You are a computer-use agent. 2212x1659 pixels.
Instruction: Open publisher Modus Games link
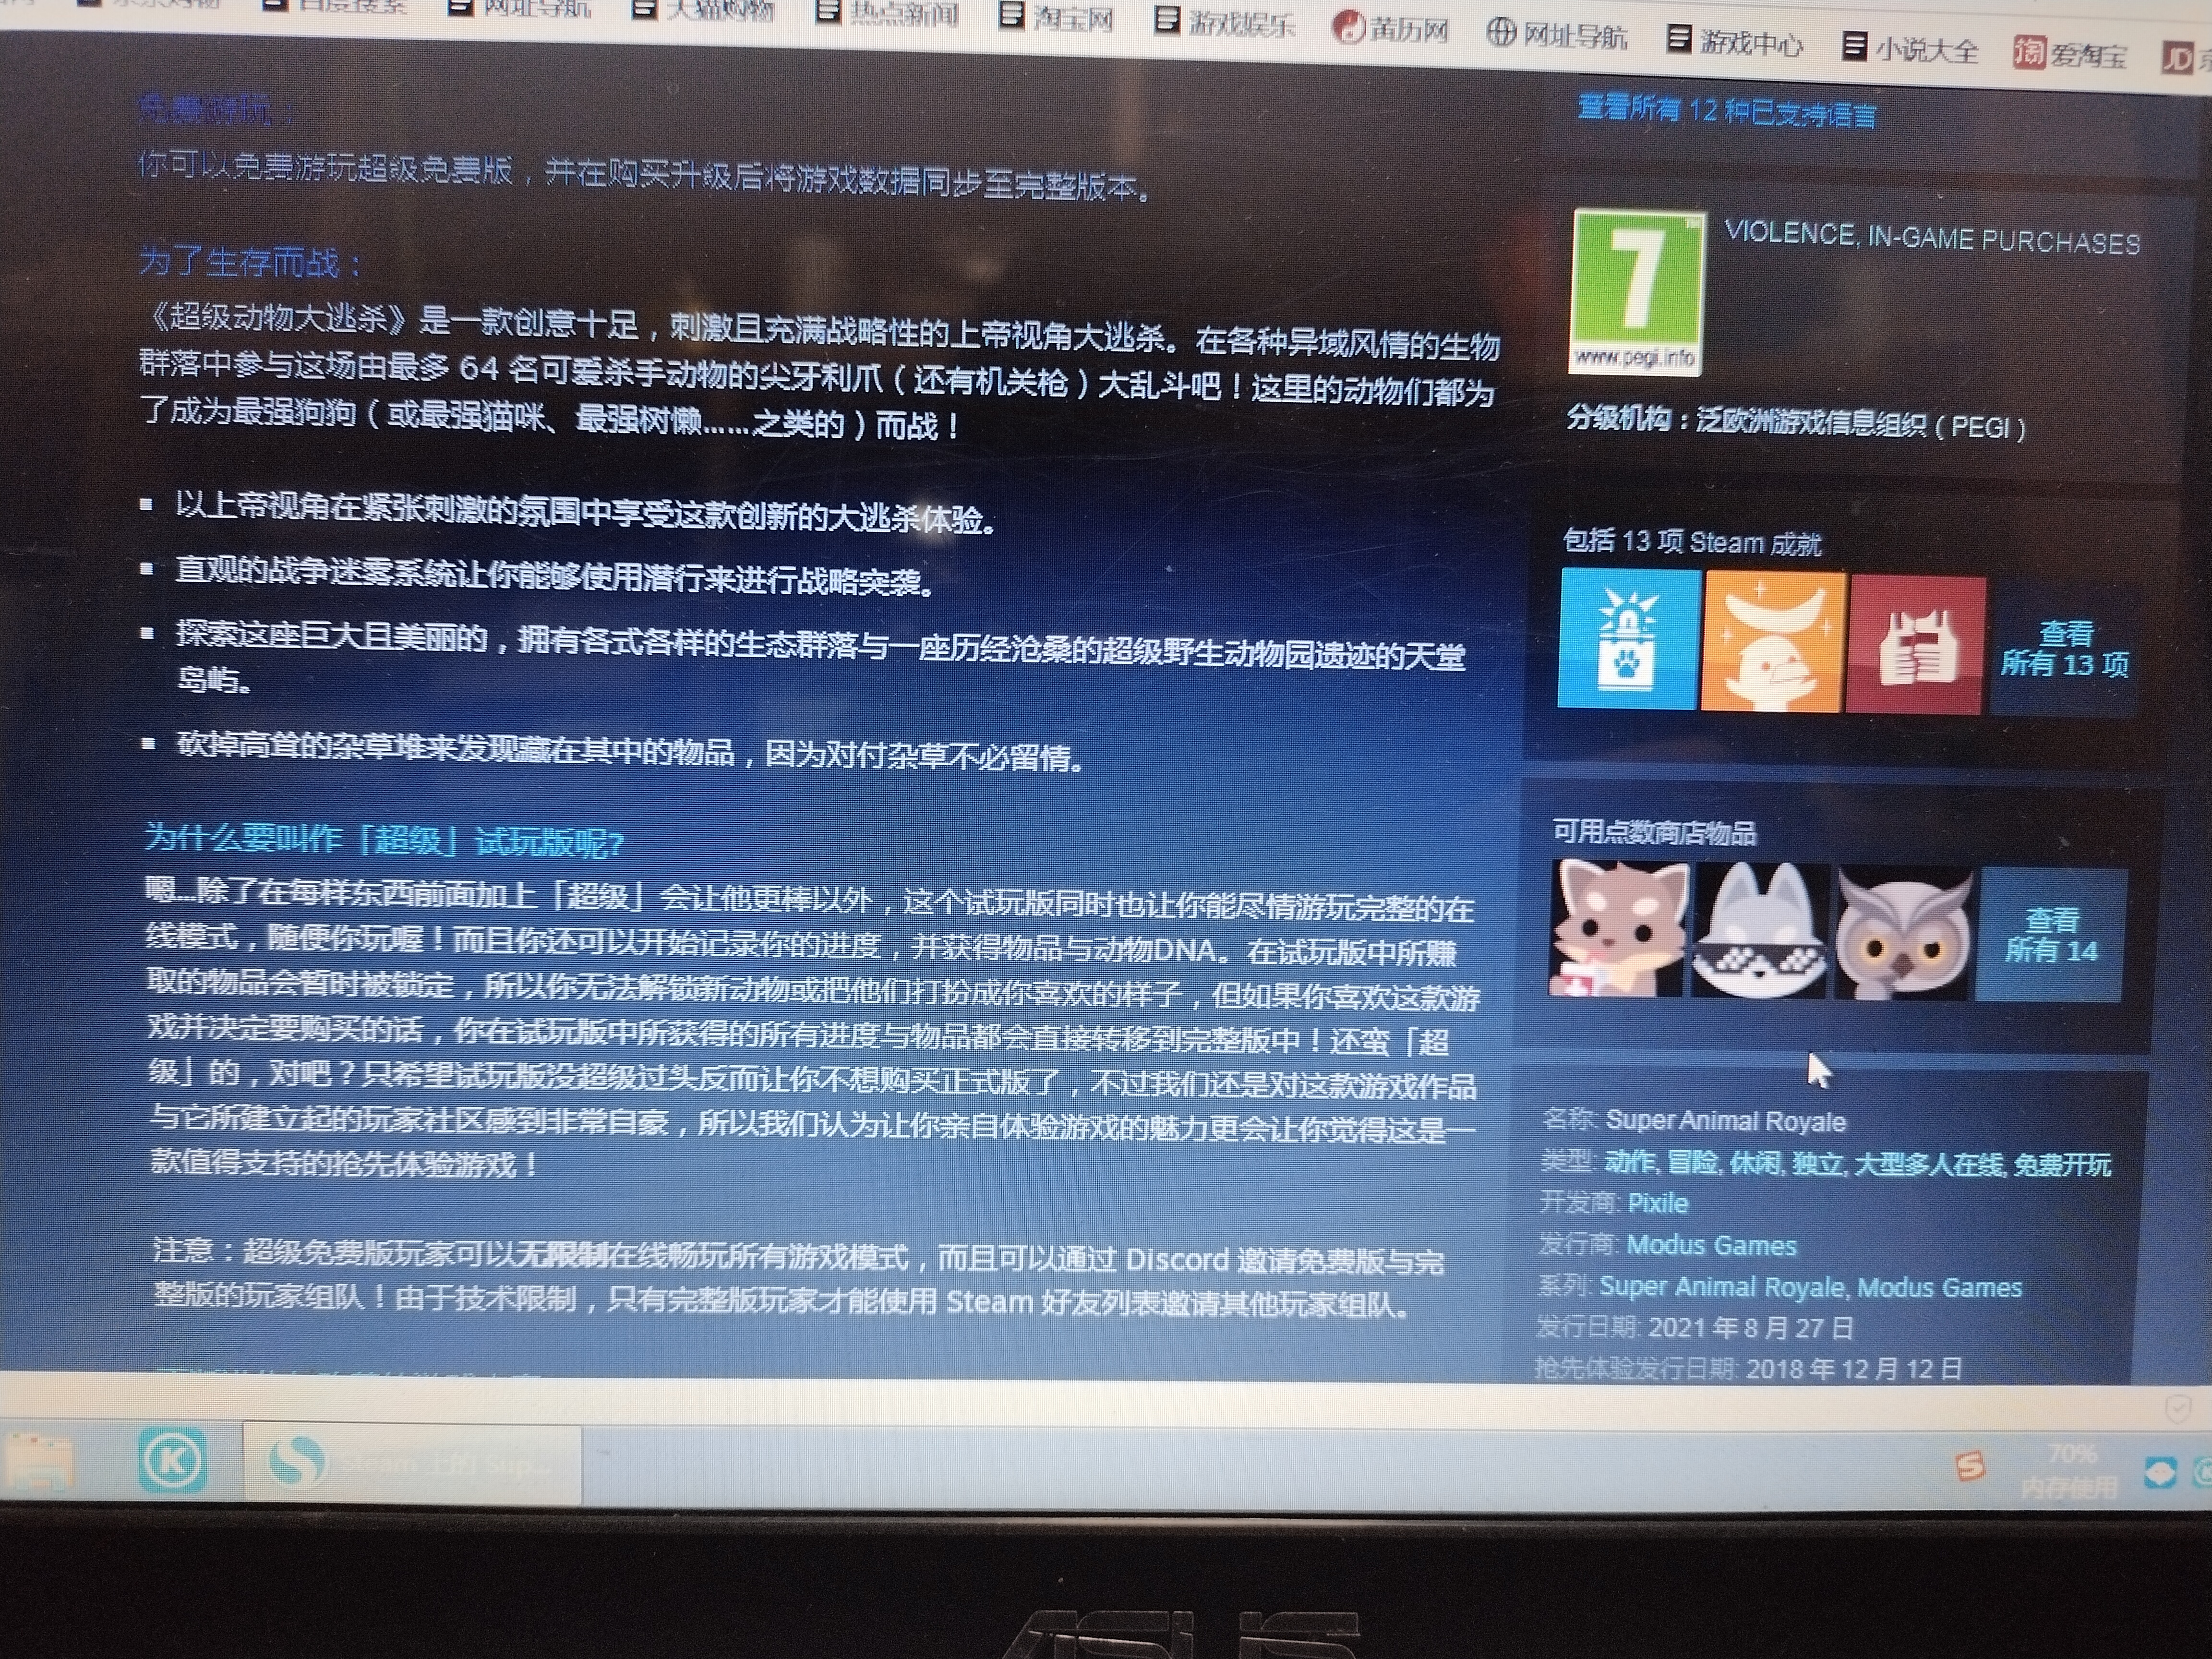point(1711,1245)
